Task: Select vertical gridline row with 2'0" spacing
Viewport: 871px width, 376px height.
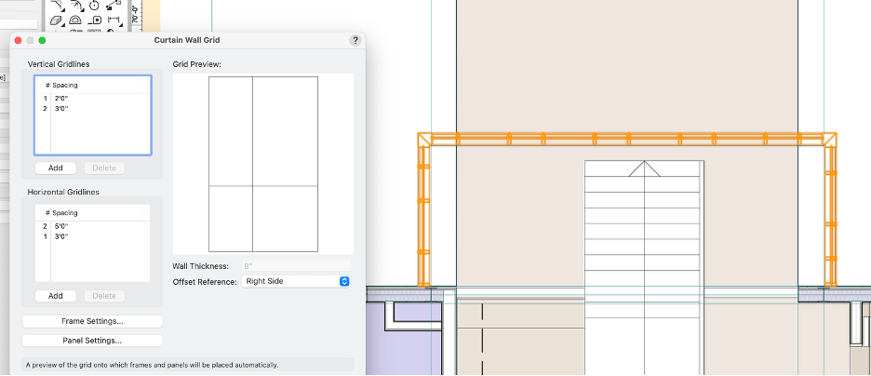Action: click(91, 98)
